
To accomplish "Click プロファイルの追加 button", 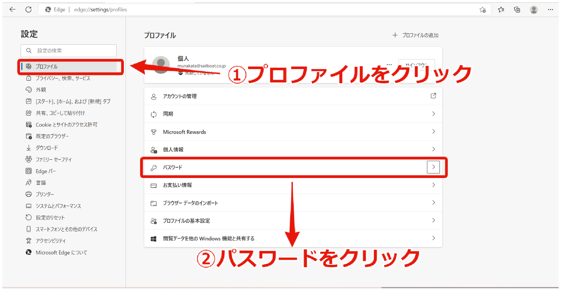I will (416, 35).
